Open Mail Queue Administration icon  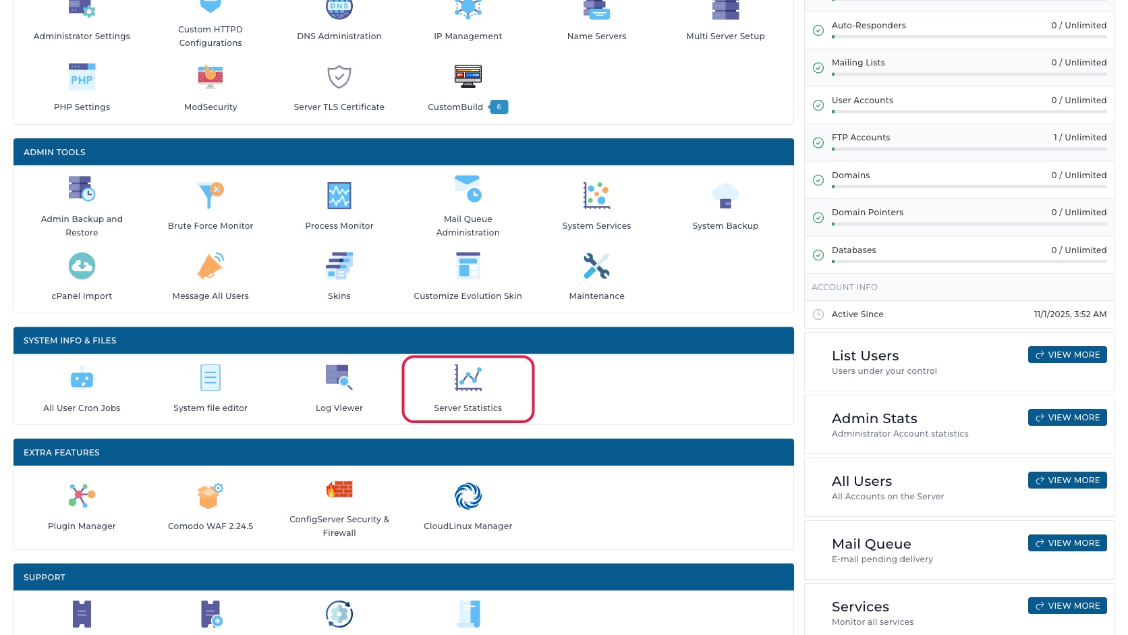(468, 189)
